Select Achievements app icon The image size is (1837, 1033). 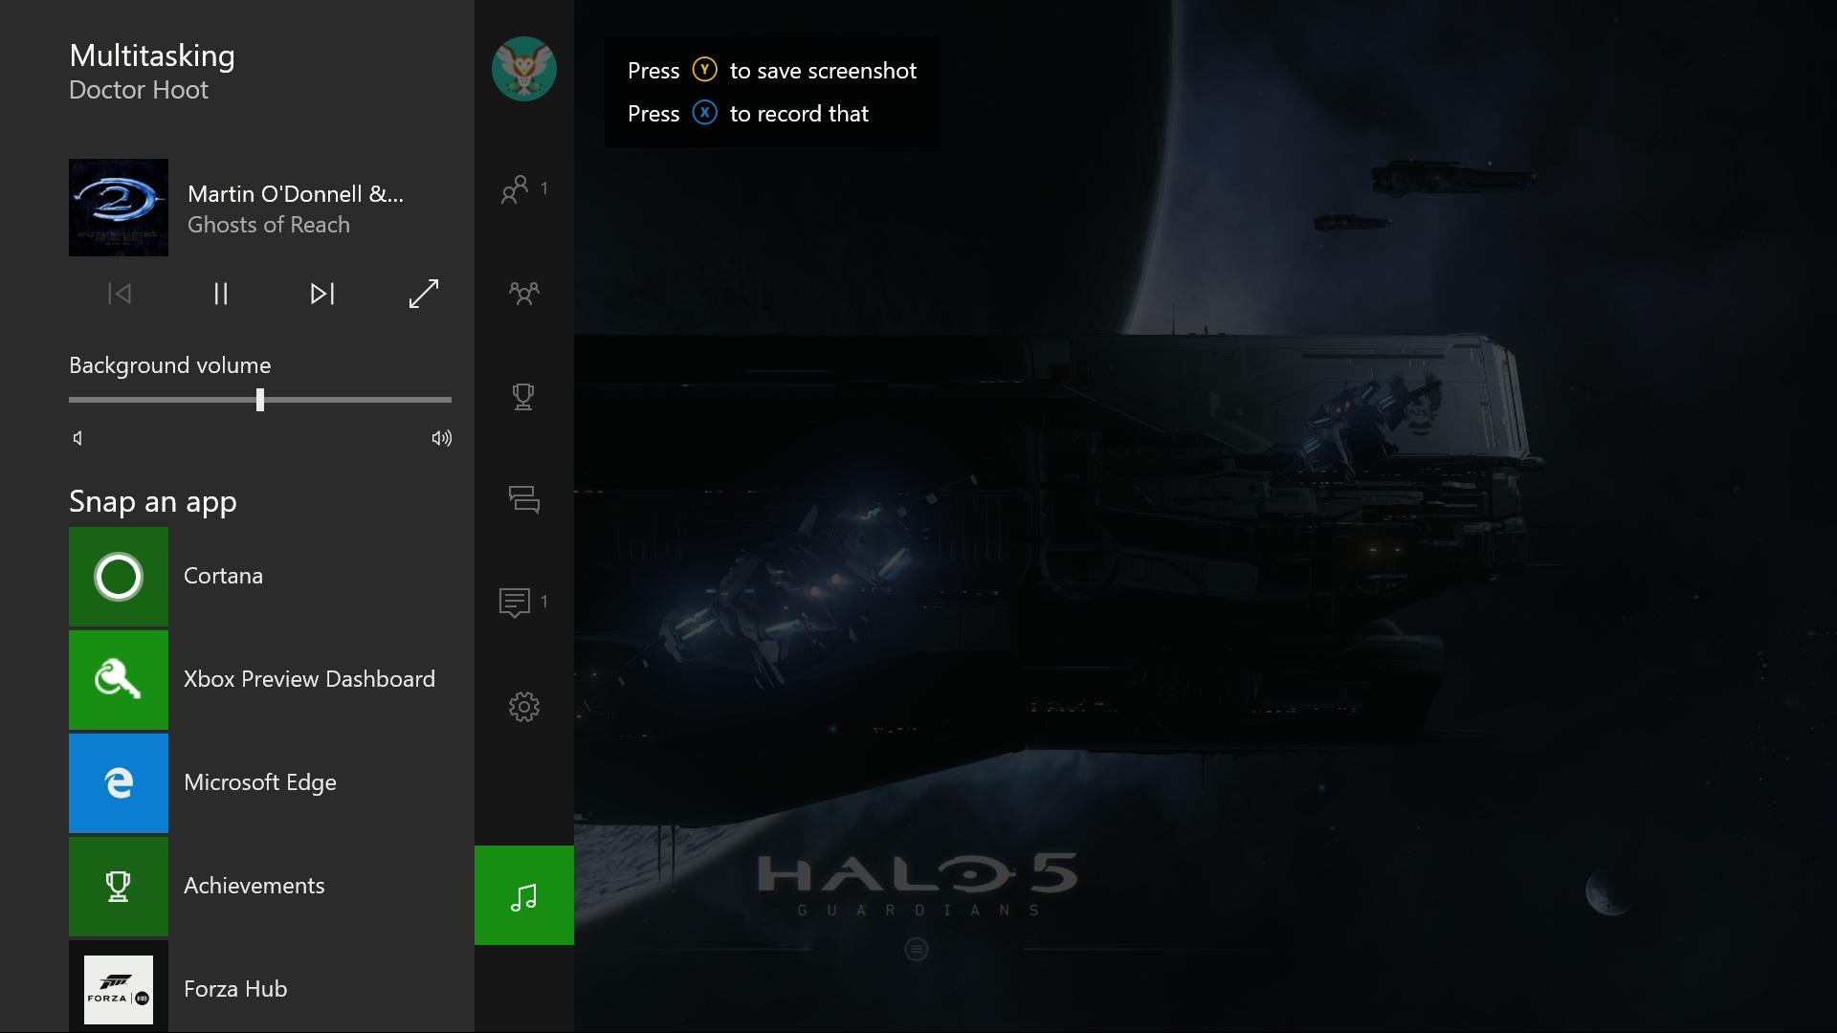[x=118, y=886]
